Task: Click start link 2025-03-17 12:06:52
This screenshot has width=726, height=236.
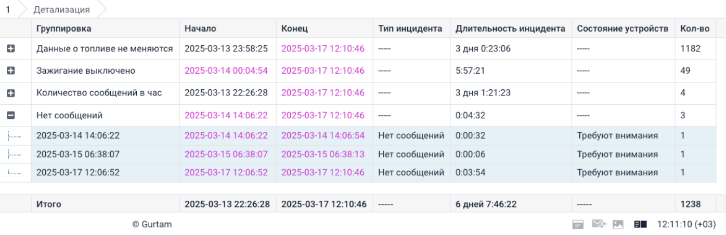Action: coord(226,173)
